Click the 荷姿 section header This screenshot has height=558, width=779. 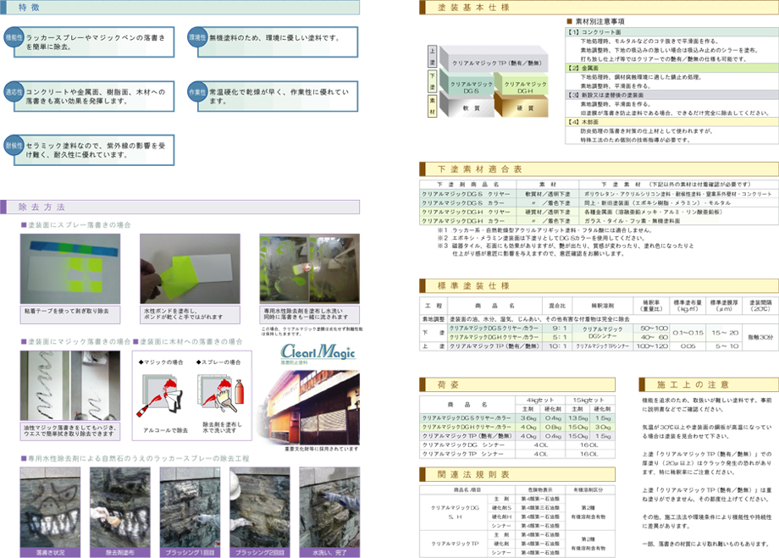517,384
